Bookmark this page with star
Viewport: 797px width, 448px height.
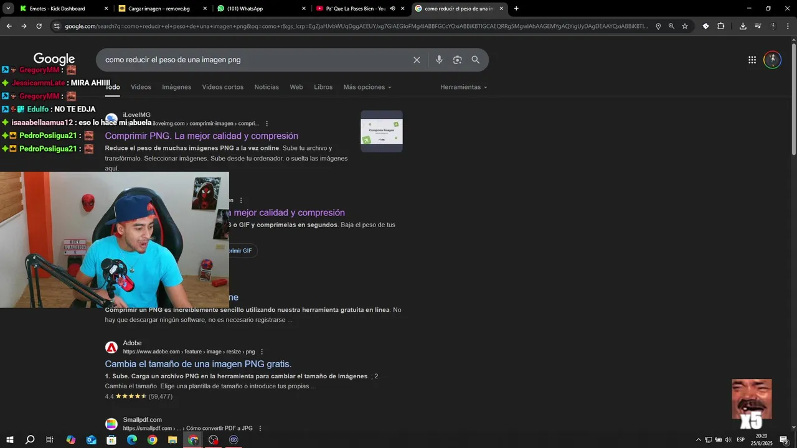click(x=685, y=26)
